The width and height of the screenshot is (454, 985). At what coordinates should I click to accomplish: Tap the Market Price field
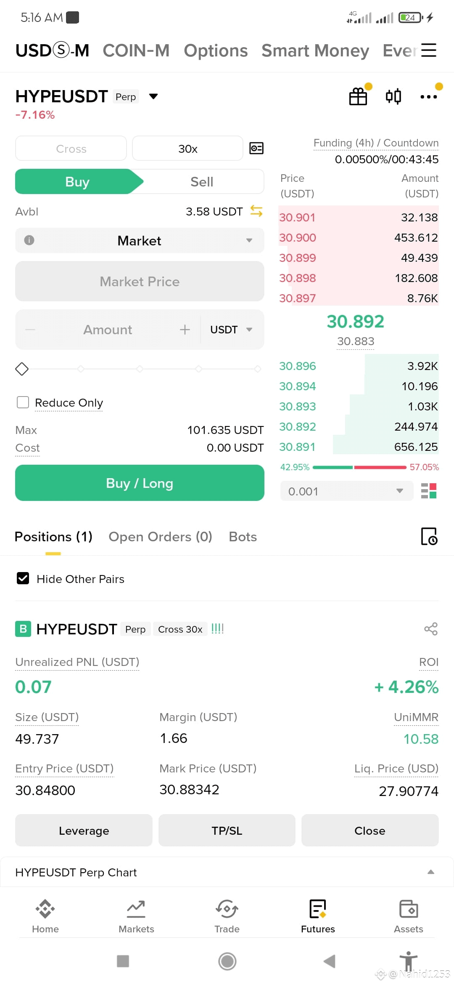point(140,281)
